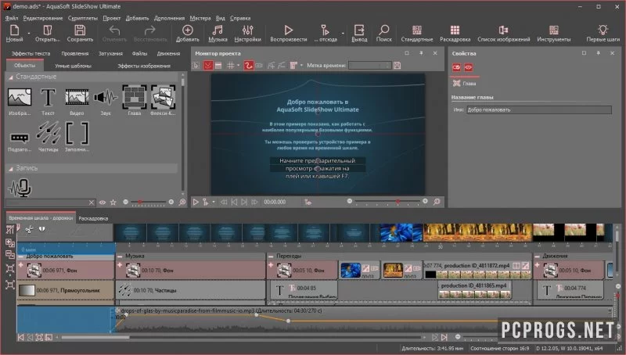
Task: Click the toolbox icon size slider
Action: (148, 203)
